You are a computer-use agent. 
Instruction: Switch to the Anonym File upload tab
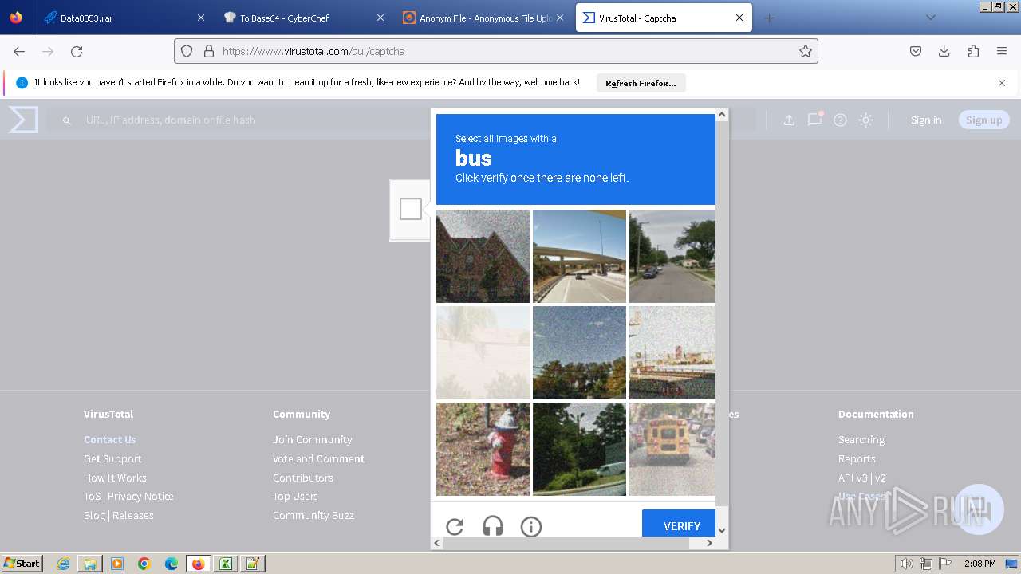tap(483, 18)
